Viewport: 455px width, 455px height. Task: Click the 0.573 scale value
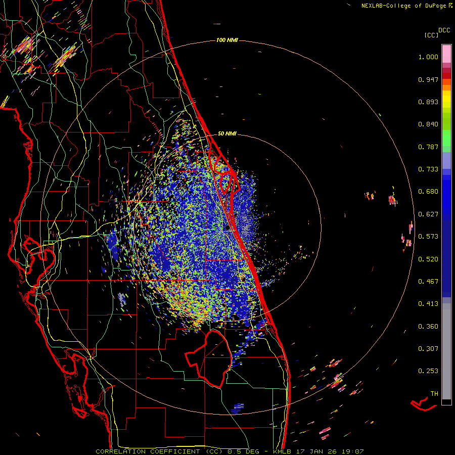428,237
